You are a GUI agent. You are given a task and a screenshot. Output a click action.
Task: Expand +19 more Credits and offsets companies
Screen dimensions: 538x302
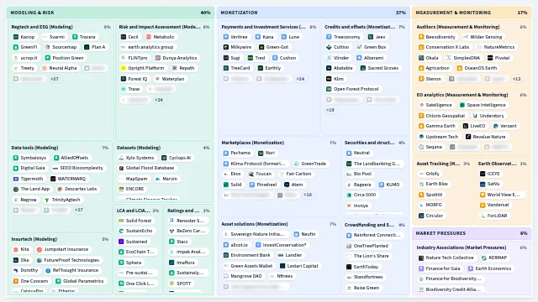[330, 110]
